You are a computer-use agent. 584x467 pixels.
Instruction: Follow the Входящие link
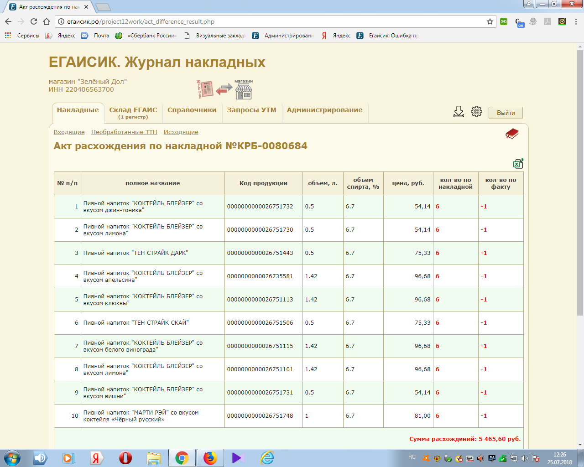click(x=69, y=132)
